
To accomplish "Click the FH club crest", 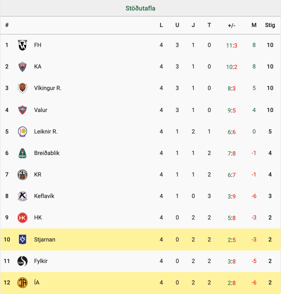I will pyautogui.click(x=22, y=45).
